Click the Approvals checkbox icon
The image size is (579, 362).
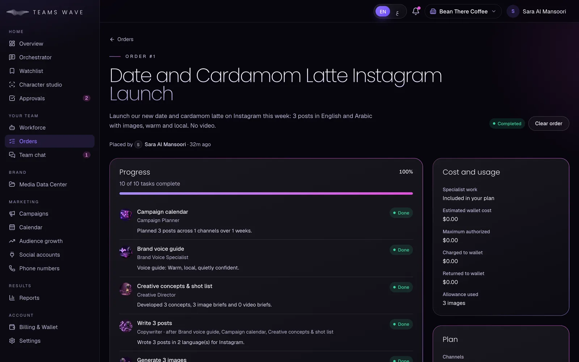(12, 98)
